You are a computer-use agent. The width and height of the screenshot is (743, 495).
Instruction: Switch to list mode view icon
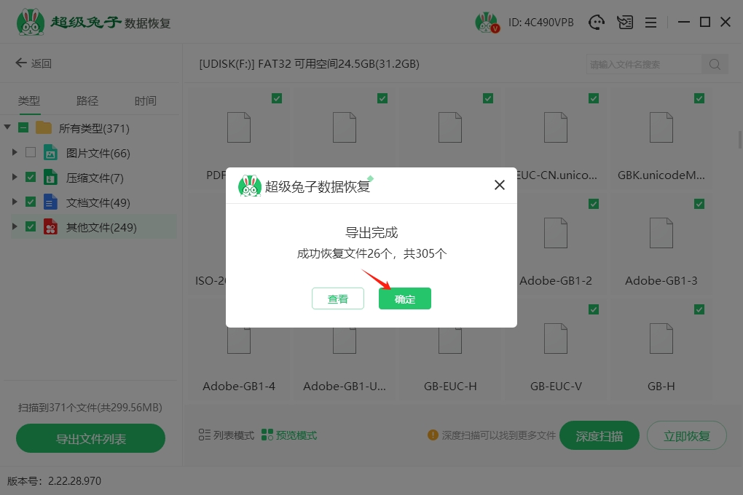[205, 435]
